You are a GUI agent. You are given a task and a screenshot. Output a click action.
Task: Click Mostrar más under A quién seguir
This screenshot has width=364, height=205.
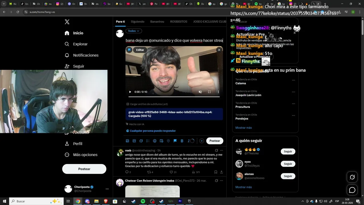(244, 187)
